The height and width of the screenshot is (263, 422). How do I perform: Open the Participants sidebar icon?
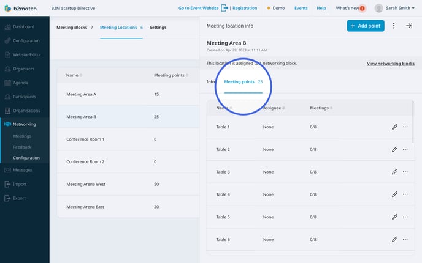pos(7,97)
